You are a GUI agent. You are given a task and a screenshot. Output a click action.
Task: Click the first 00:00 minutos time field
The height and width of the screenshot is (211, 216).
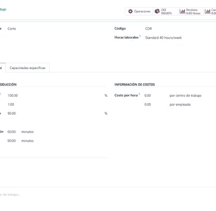pyautogui.click(x=12, y=132)
